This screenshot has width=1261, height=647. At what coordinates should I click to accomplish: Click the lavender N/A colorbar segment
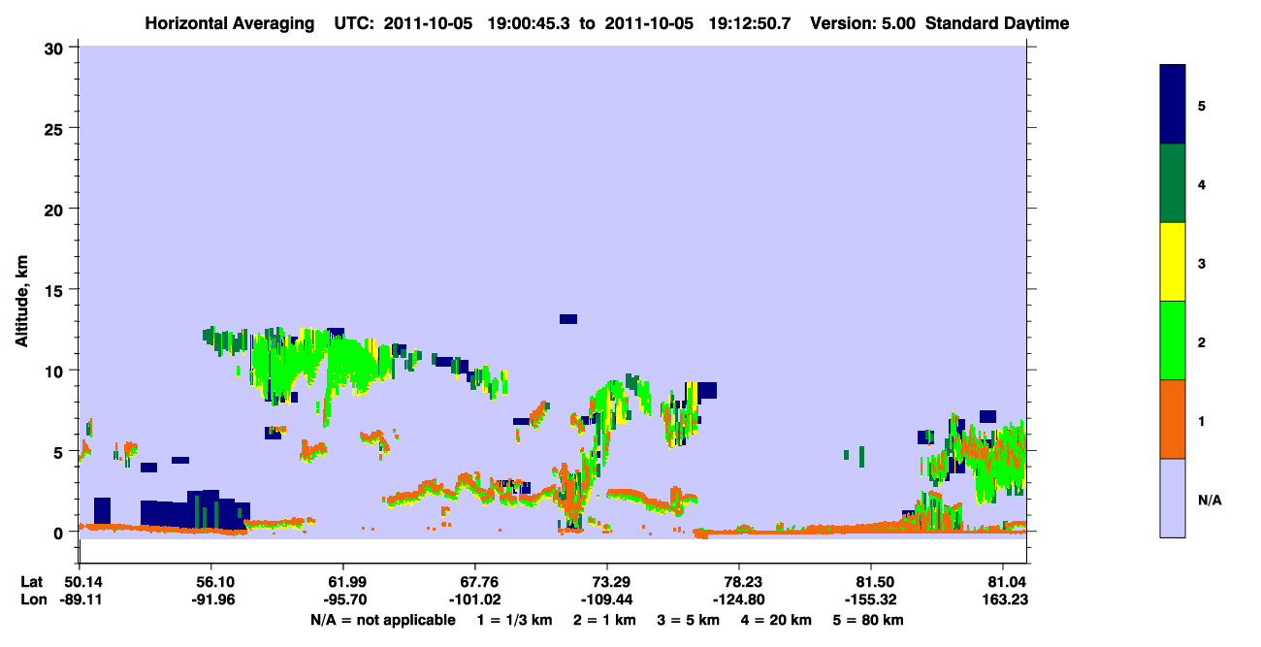(x=1173, y=498)
